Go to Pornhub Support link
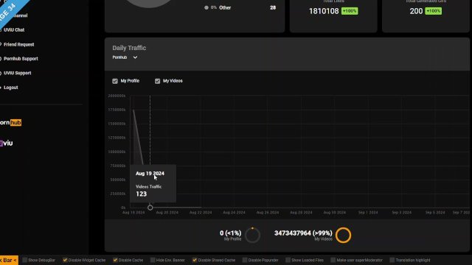Image resolution: width=472 pixels, height=265 pixels. tap(21, 59)
